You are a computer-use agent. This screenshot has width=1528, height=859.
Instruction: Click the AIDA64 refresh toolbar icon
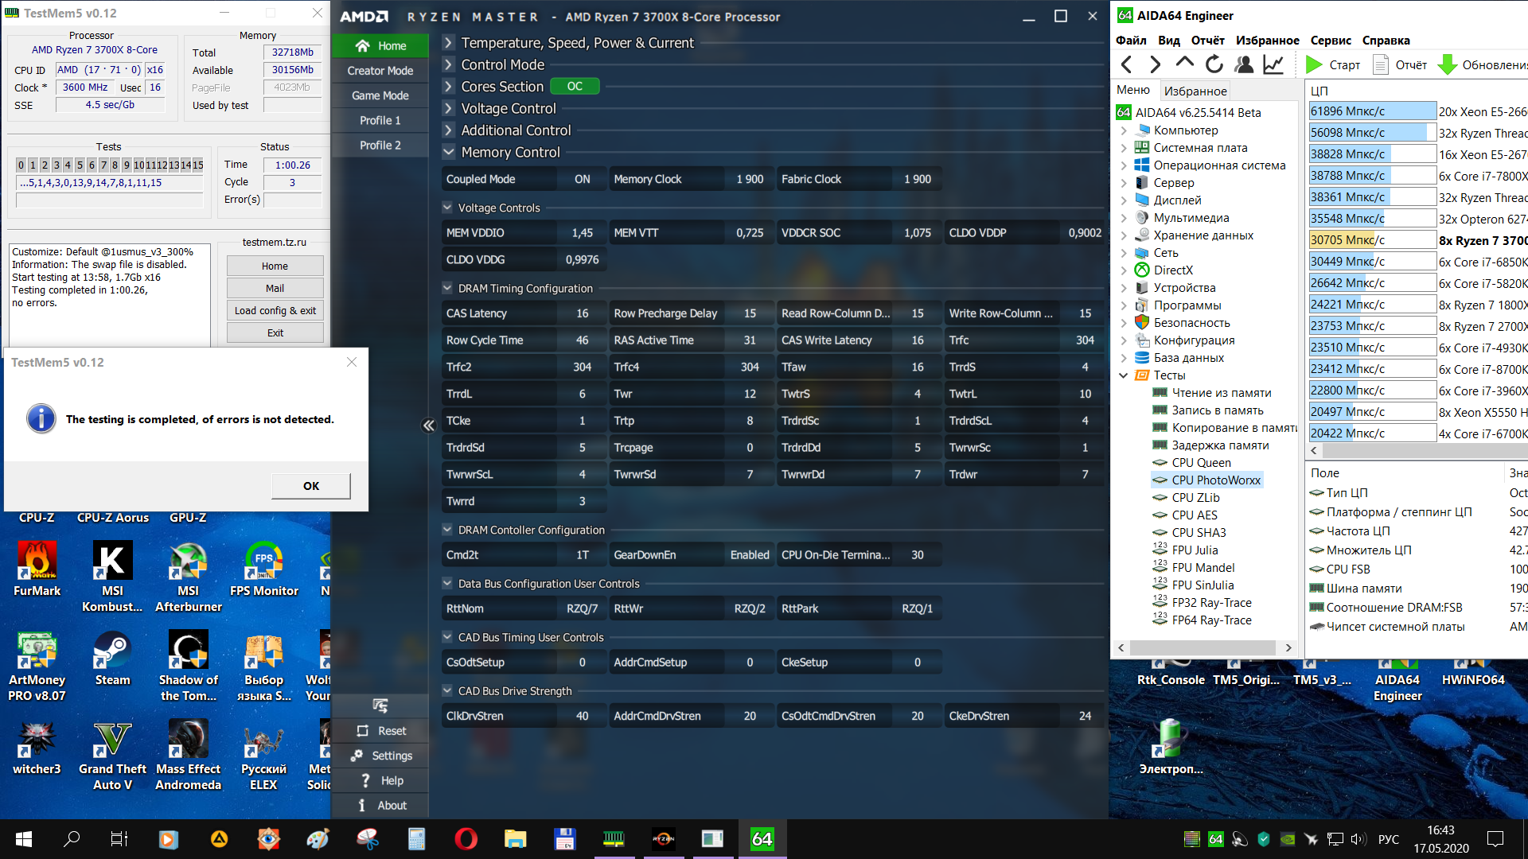pyautogui.click(x=1214, y=64)
